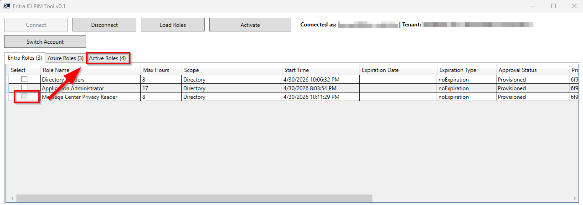Click start time 4/30/2026 8:03:54 PM
Image resolution: width=583 pixels, height=205 pixels.
pos(320,88)
